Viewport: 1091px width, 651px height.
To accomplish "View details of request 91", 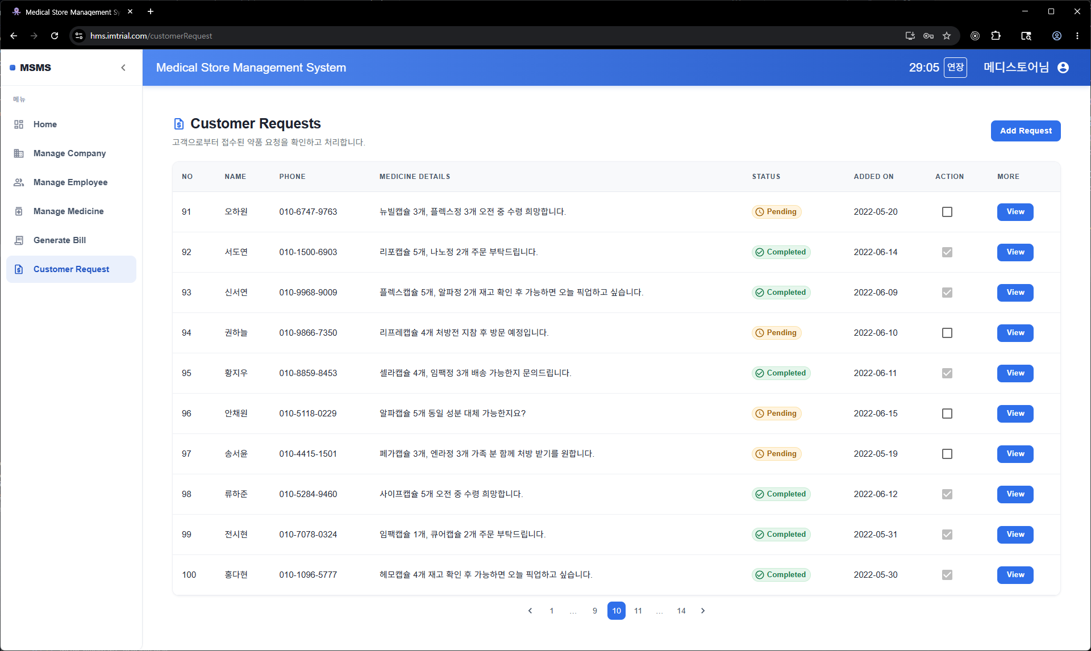I will click(x=1015, y=212).
